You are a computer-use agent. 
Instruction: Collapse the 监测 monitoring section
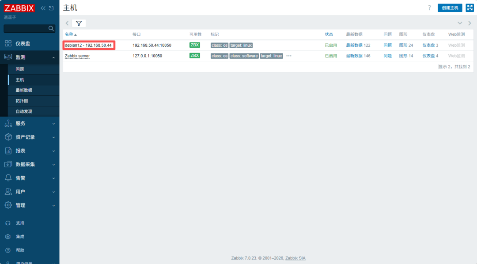(x=30, y=57)
